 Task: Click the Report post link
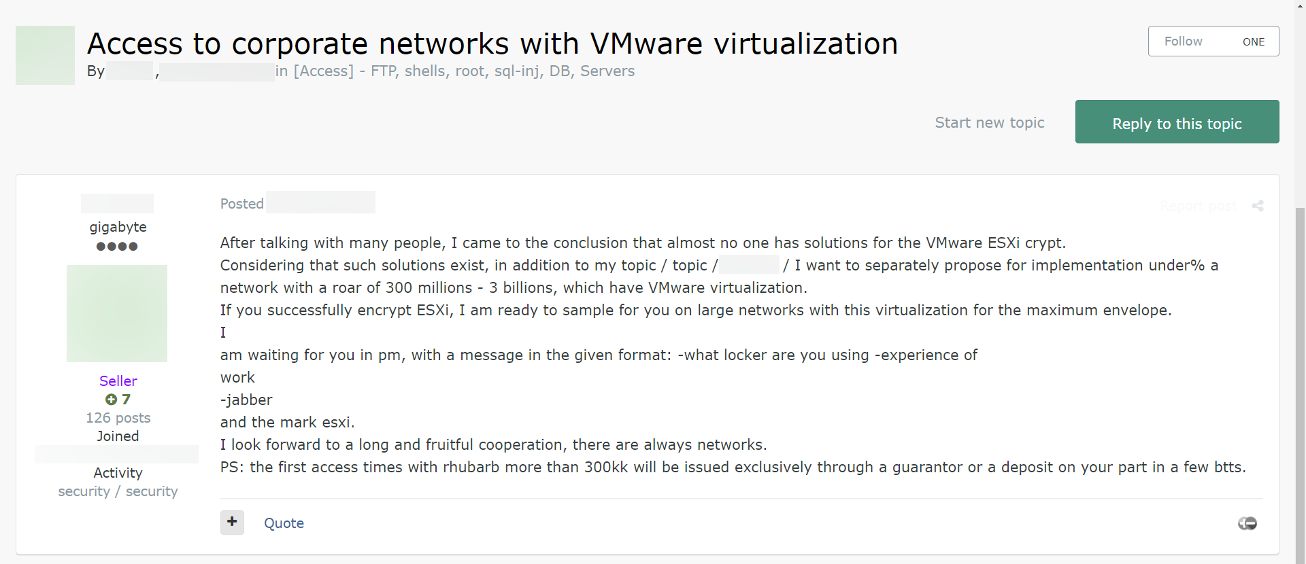coord(1198,206)
